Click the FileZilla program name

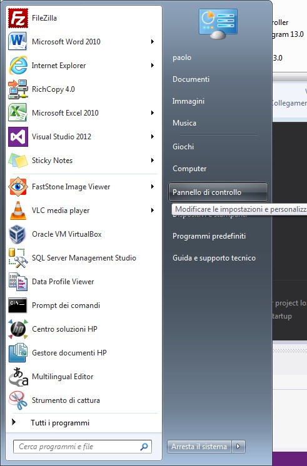pos(44,18)
